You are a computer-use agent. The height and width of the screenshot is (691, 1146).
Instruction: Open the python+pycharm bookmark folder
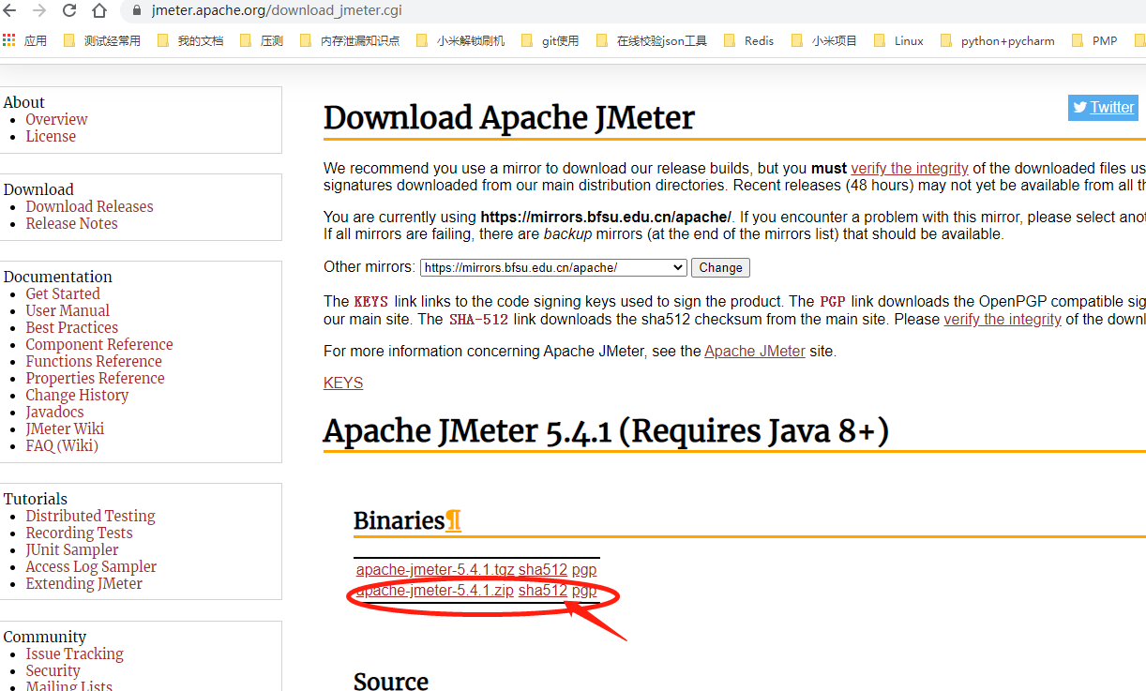pyautogui.click(x=997, y=40)
